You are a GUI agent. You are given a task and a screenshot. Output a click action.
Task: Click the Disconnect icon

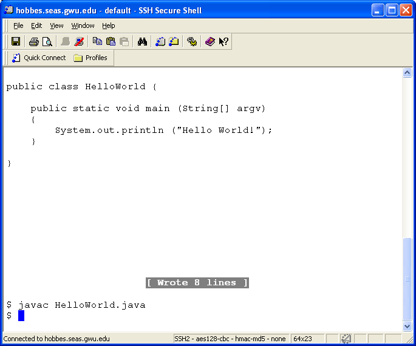tap(79, 41)
